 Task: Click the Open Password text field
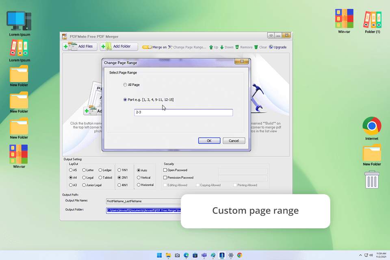243,171
